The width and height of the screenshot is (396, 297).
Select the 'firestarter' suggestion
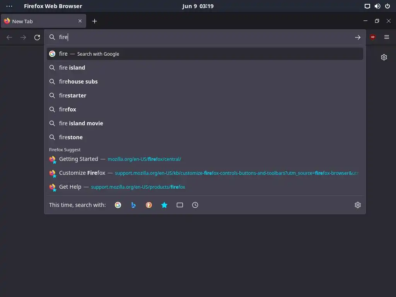click(205, 96)
